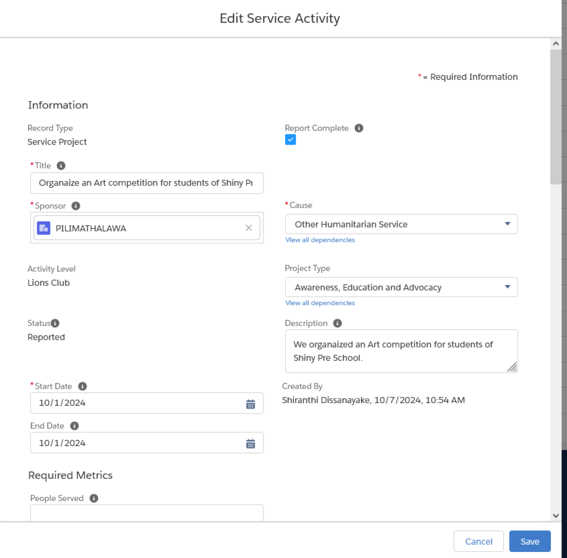Click the People Served info icon

coord(94,498)
